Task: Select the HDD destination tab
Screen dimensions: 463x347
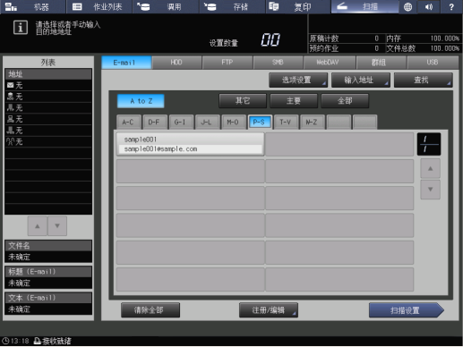Action: point(176,63)
